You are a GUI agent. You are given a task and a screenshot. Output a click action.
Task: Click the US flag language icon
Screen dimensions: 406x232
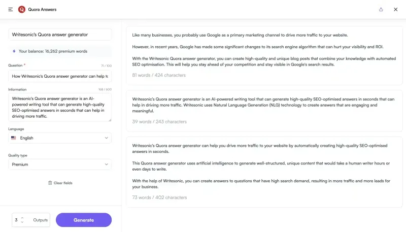14,138
